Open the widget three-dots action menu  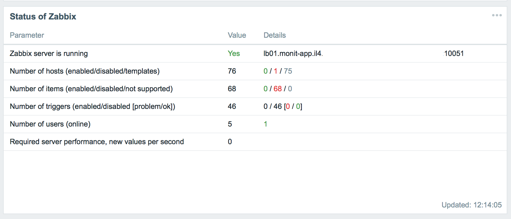click(x=497, y=15)
